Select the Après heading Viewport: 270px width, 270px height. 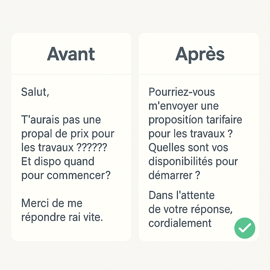(200, 55)
